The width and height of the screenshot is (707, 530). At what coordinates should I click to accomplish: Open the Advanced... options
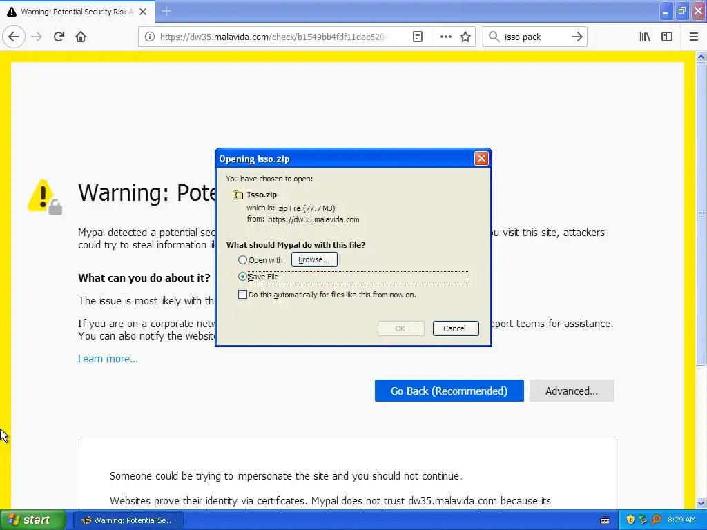click(x=572, y=391)
